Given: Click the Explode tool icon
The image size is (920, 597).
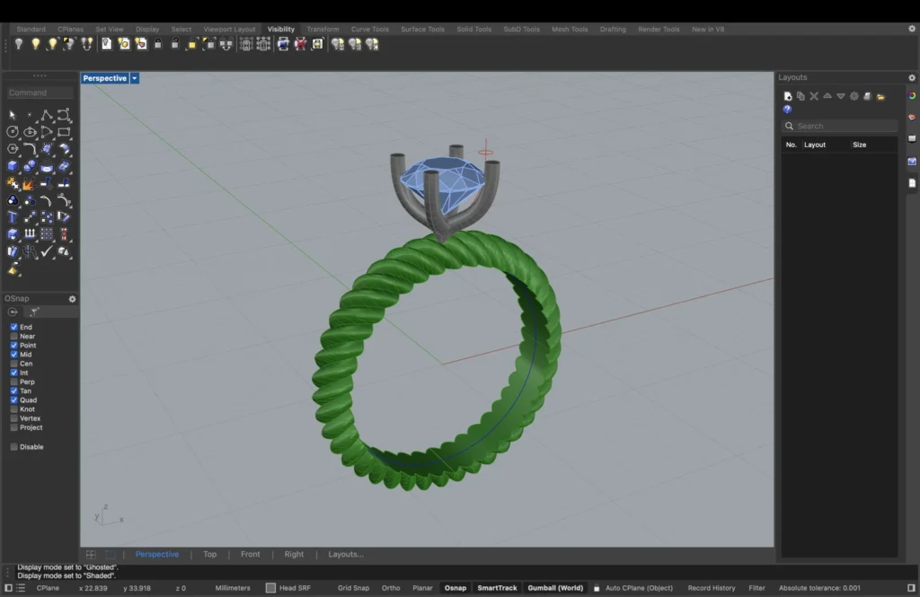Looking at the screenshot, I should pyautogui.click(x=29, y=184).
